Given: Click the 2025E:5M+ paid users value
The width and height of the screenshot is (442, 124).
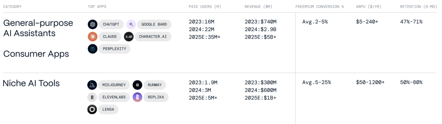Looking at the screenshot, I should 203,98.
